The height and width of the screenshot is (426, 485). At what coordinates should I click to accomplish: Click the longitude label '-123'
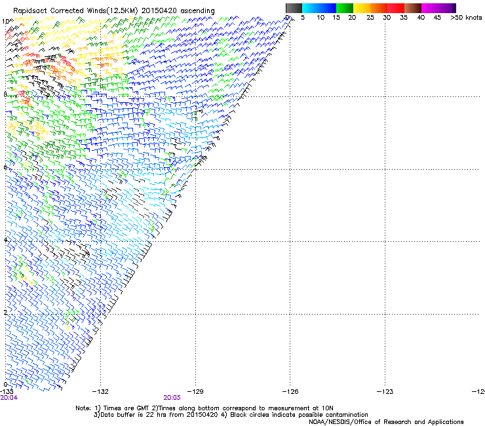(x=385, y=392)
